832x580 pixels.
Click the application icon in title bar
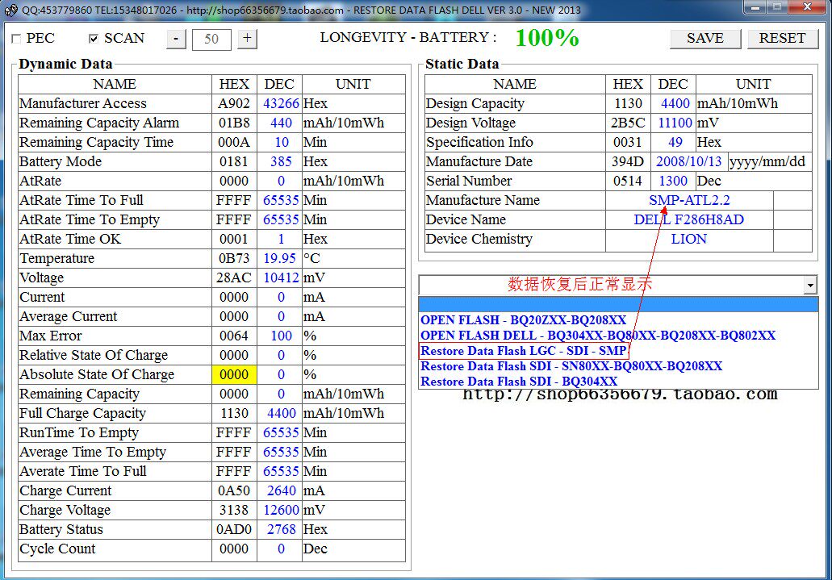(x=10, y=10)
